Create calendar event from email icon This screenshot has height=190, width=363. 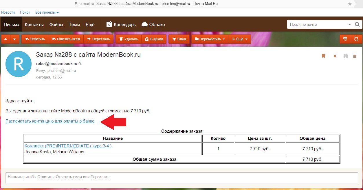click(345, 56)
